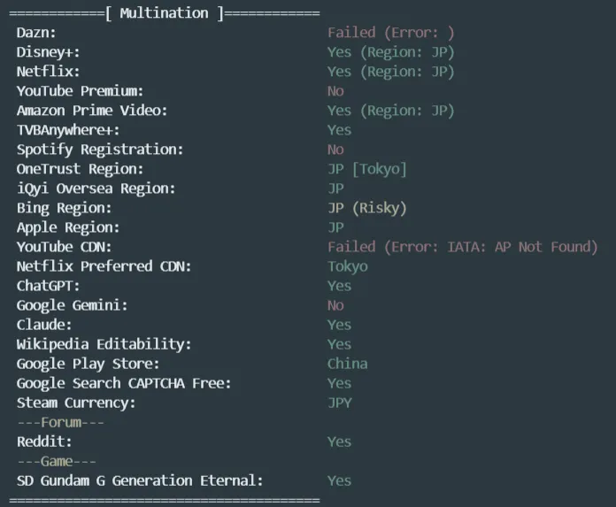The image size is (616, 507).
Task: Click the Tokyo Netflix CDN result
Action: (x=347, y=266)
